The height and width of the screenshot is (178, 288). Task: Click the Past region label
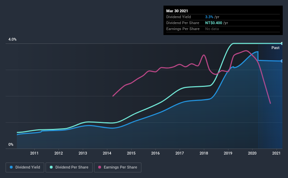(x=275, y=48)
